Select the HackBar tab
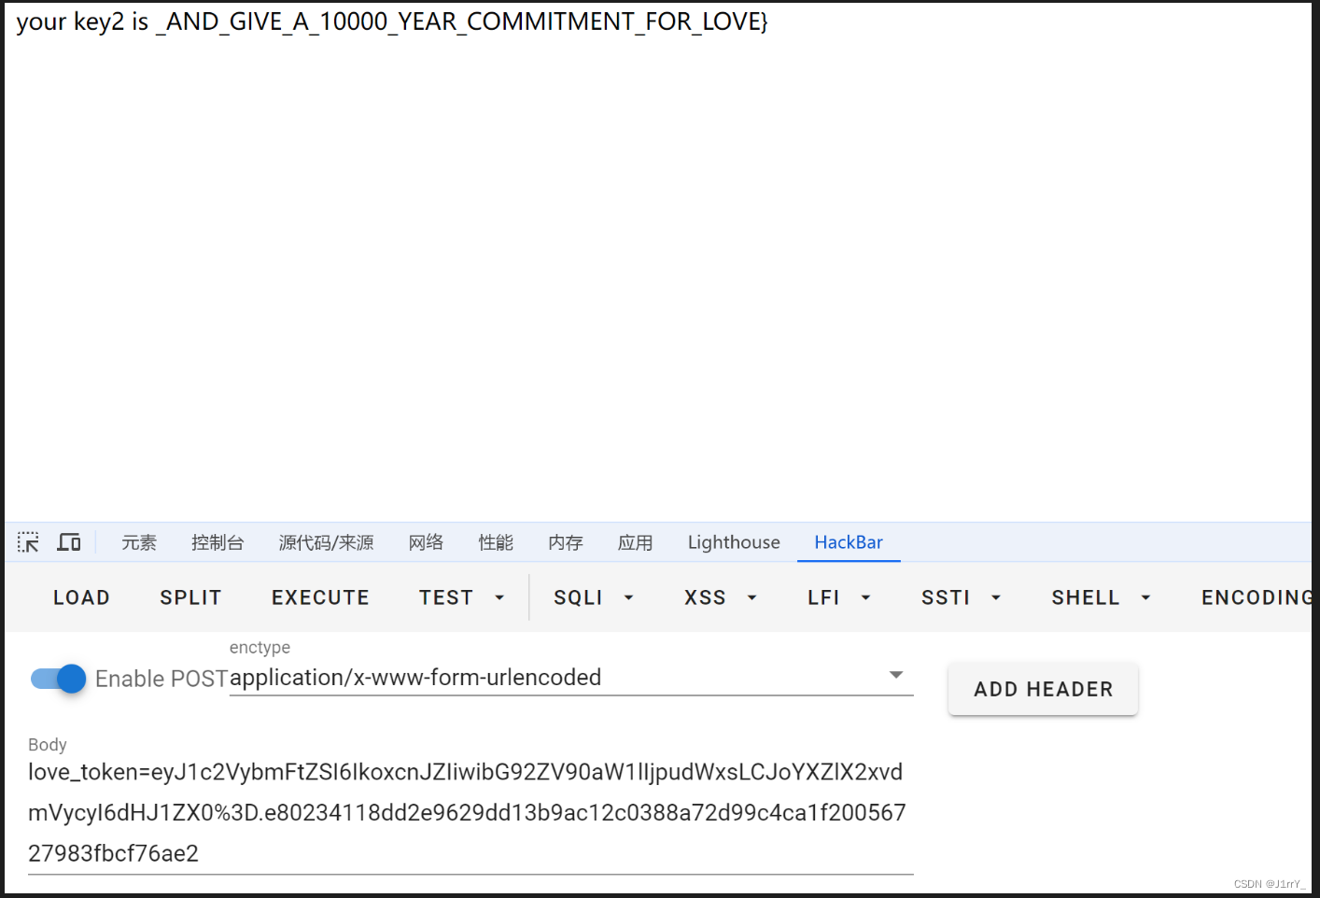 pos(849,542)
